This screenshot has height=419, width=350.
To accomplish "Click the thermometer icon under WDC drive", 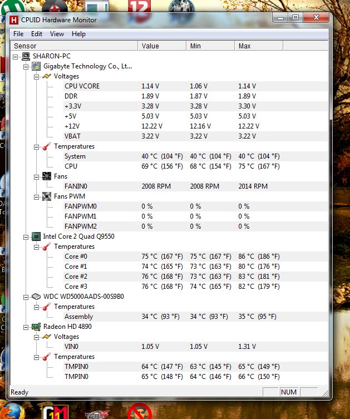I will pos(47,307).
